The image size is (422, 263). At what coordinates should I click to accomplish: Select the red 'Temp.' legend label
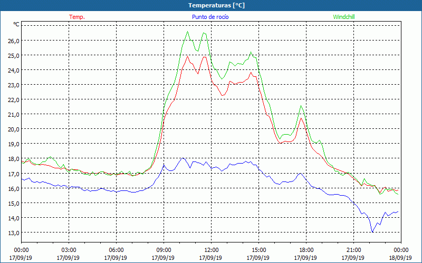coord(77,17)
